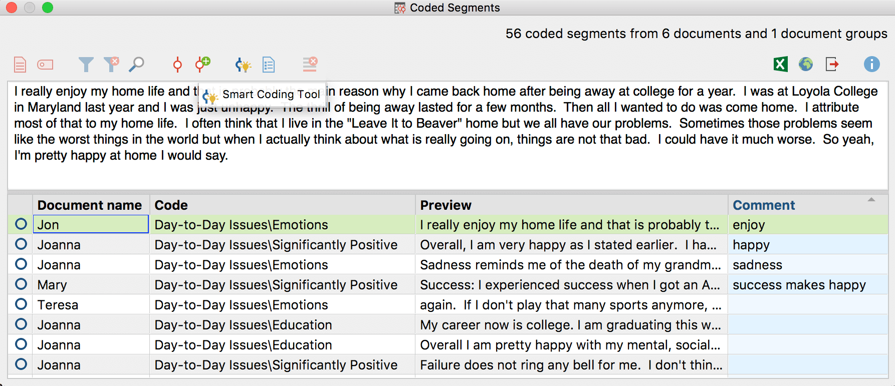The image size is (895, 386).
Task: Remove filter using funnel with red X
Action: click(111, 64)
